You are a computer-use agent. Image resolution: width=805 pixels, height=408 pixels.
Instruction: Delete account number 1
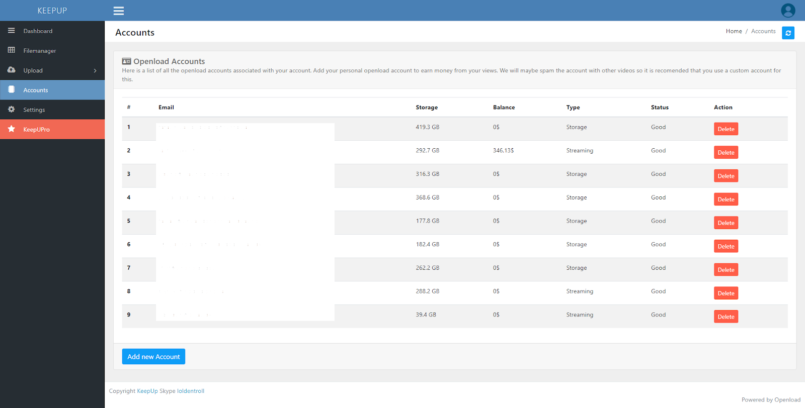tap(726, 129)
